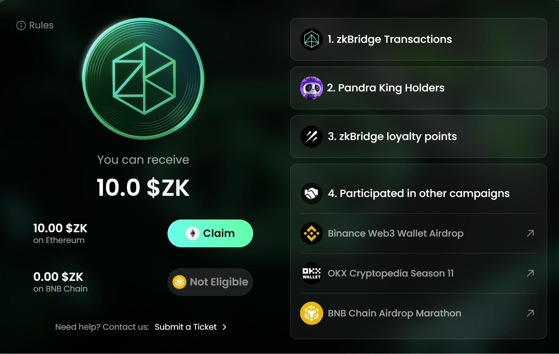Image resolution: width=559 pixels, height=354 pixels.
Task: Click the zkBridge Transactions pyramid icon
Action: (x=312, y=39)
